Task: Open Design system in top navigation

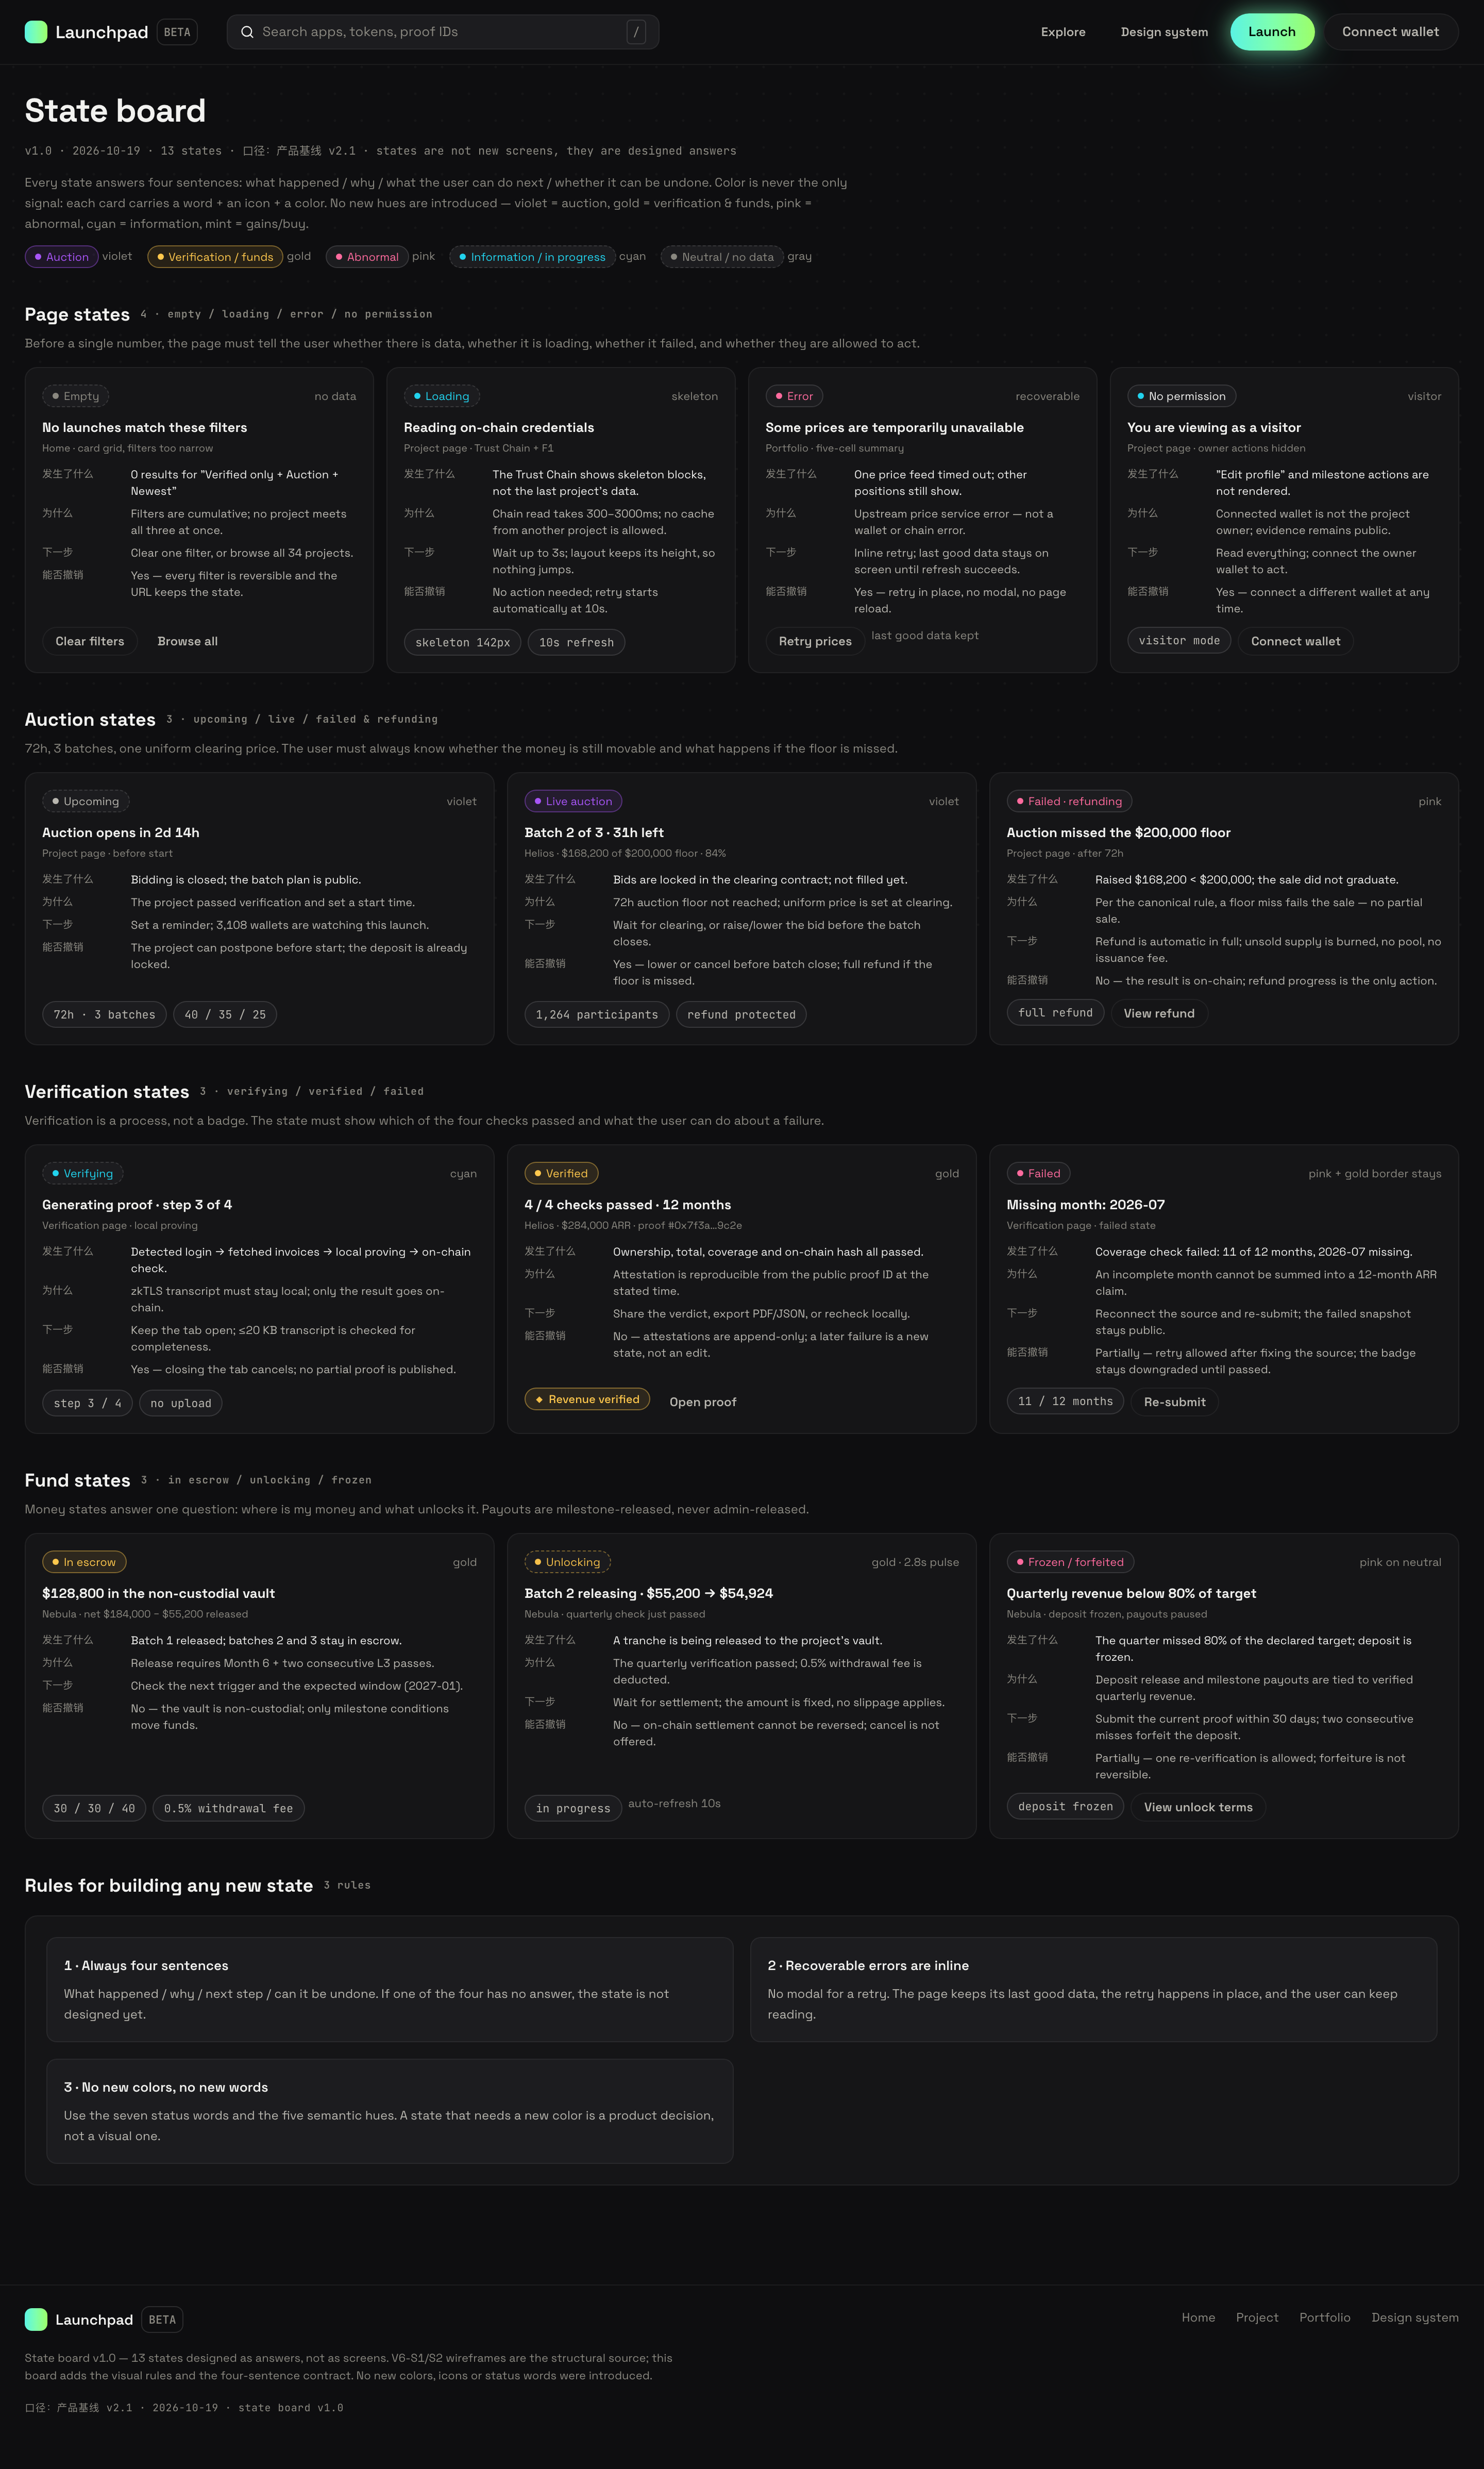Action: (x=1164, y=32)
